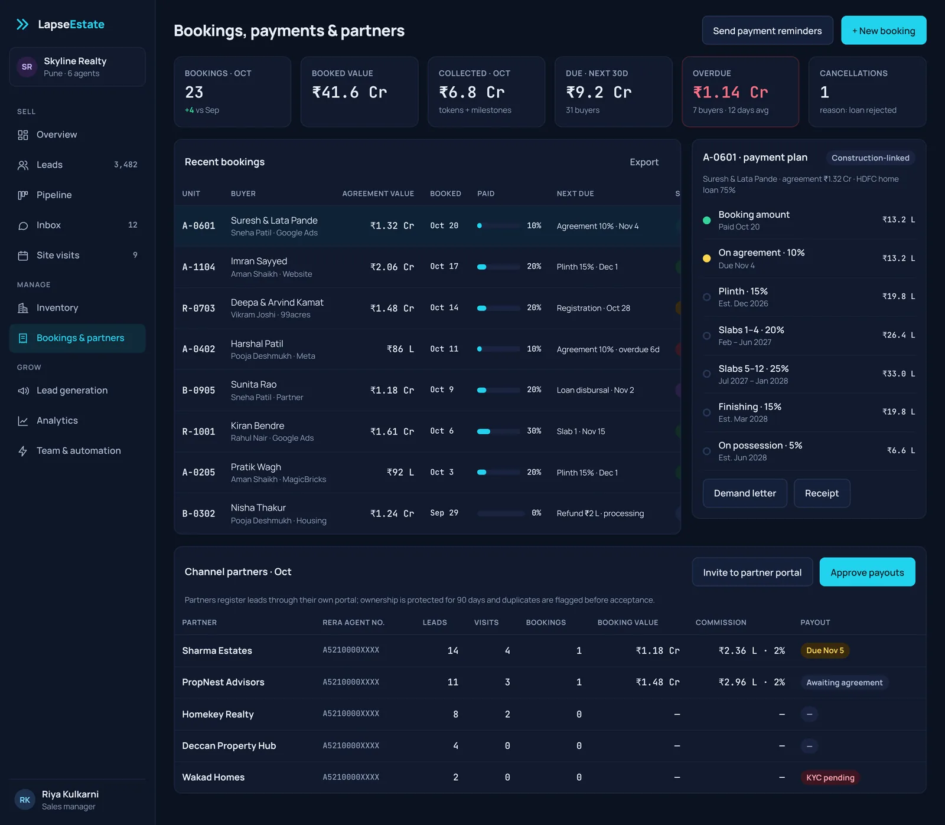Click the Due Nov 5 payout badge
The width and height of the screenshot is (945, 825).
pyautogui.click(x=825, y=651)
